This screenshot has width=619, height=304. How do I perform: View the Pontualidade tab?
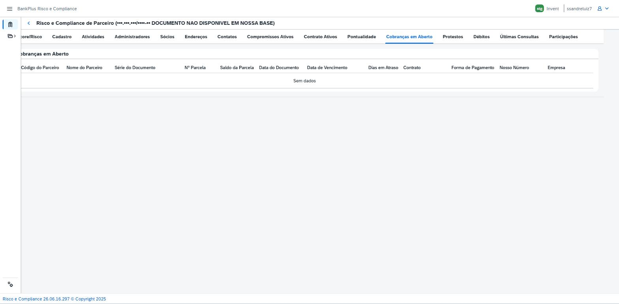pos(362,37)
